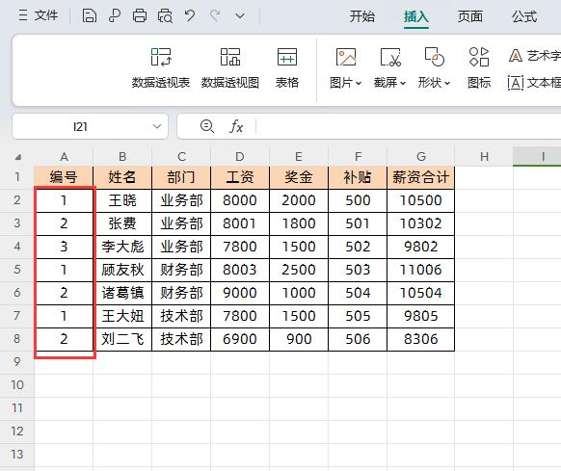
Task: Click the zoom magnifier icon in formula bar
Action: (207, 126)
